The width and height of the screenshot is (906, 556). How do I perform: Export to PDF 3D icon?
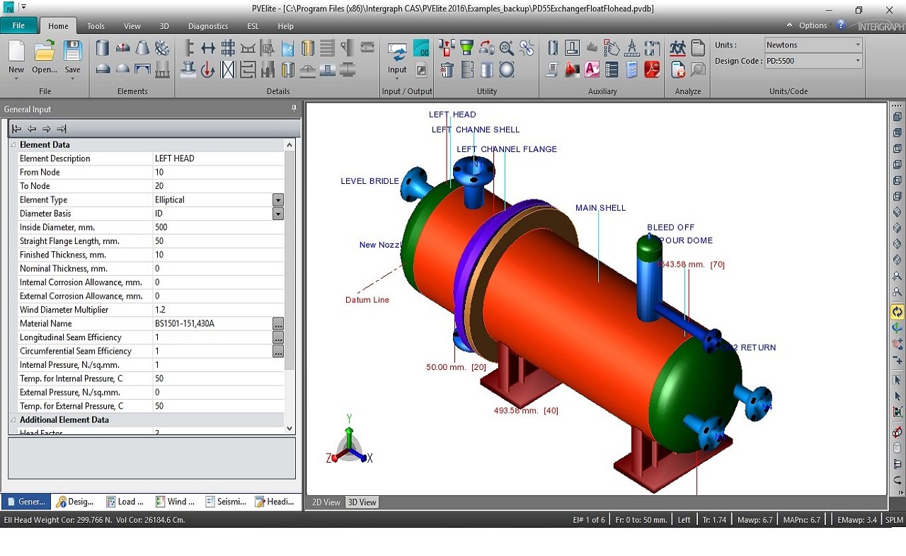click(x=652, y=69)
